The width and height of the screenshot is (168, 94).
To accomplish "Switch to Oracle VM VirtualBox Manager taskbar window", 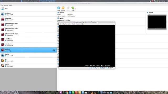I will [x=29, y=1].
